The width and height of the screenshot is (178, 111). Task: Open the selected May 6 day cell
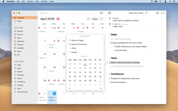52,97
